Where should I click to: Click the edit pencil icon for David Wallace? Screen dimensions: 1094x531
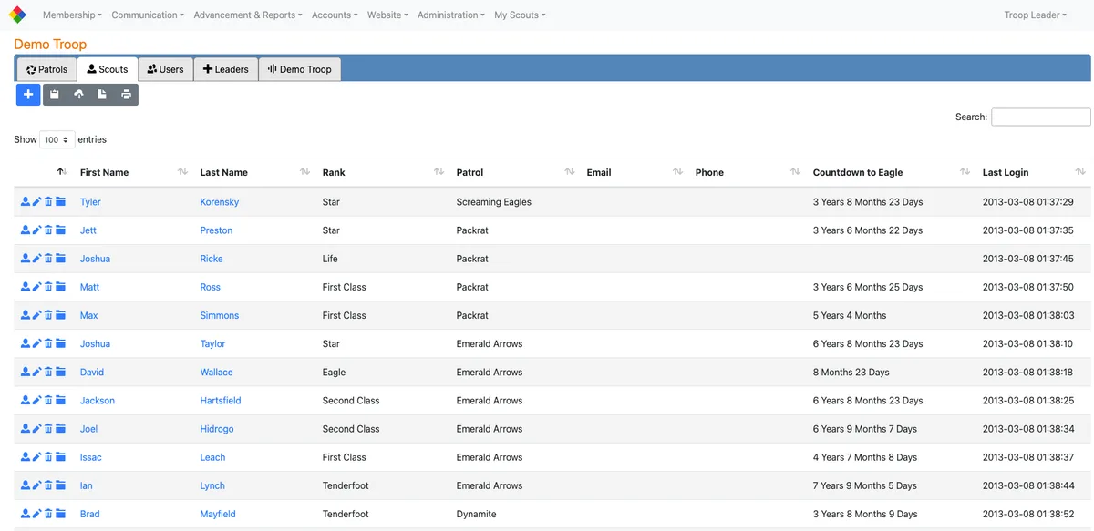(36, 372)
